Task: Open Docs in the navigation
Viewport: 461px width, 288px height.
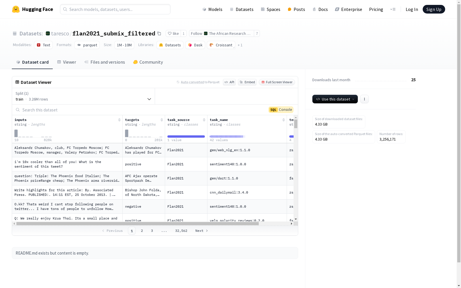Action: (320, 9)
